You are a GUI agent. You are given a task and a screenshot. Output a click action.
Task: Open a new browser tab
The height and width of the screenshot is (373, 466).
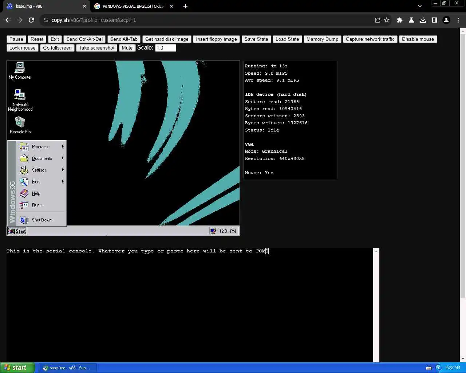[185, 6]
